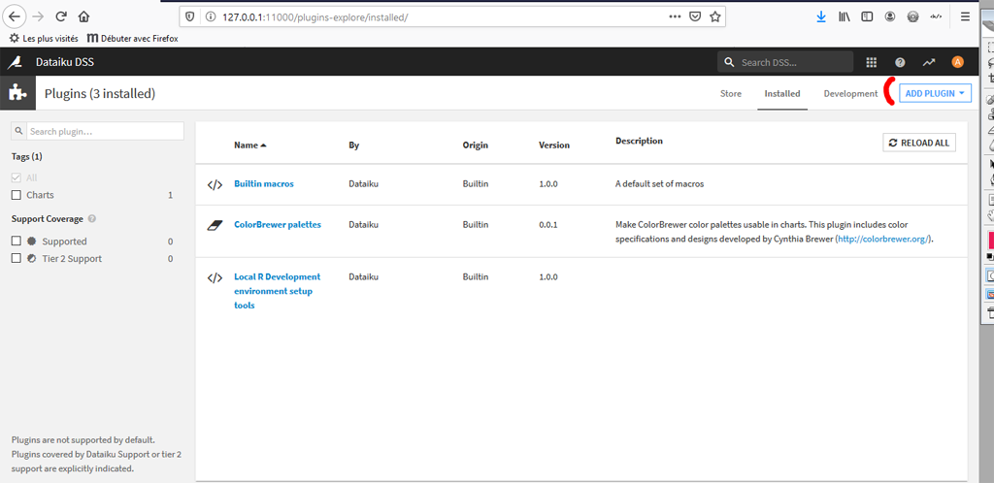Click the Dataiku DSS home title
This screenshot has width=994, height=483.
pyautogui.click(x=65, y=62)
